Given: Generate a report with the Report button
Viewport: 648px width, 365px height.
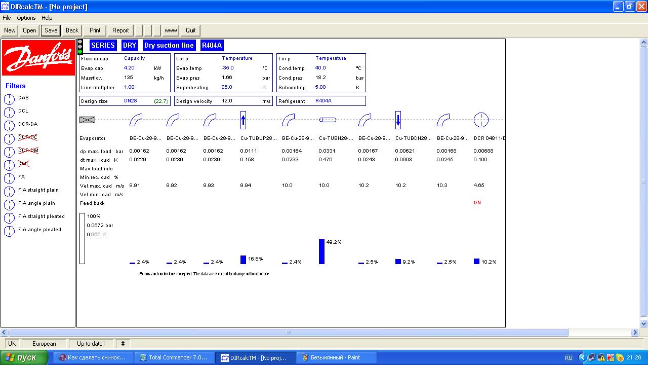Looking at the screenshot, I should [x=120, y=30].
